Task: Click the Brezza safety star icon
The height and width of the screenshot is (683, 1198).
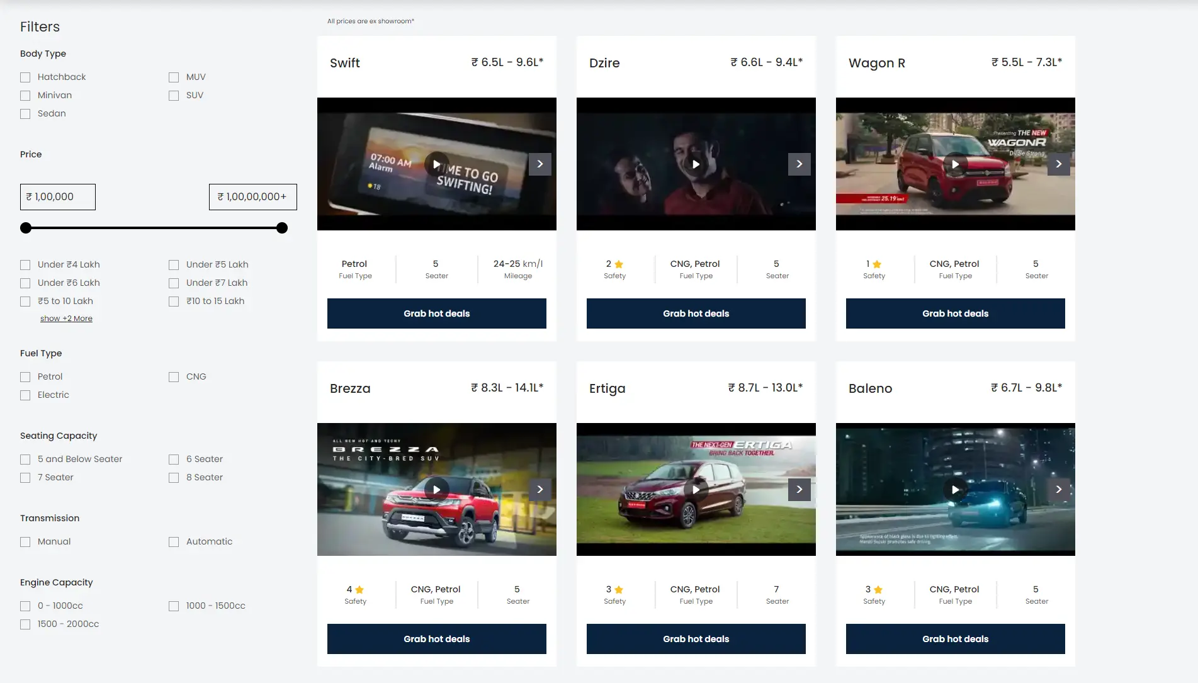Action: coord(359,590)
